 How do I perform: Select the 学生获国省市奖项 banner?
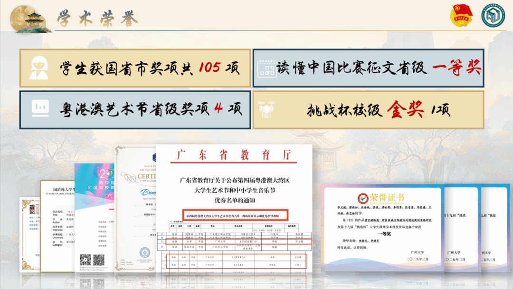[135, 68]
